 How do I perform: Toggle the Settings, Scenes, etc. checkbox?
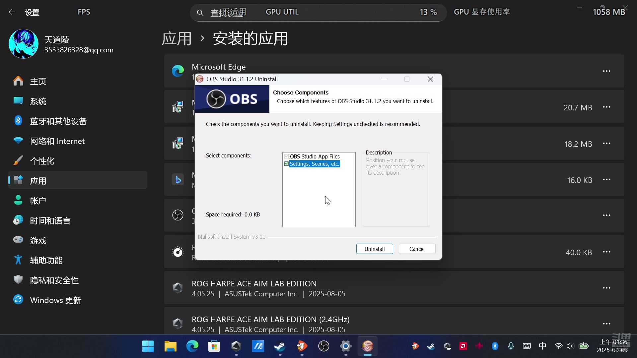point(286,164)
